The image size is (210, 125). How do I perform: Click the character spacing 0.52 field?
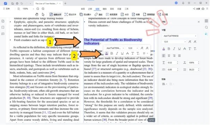click(173, 62)
